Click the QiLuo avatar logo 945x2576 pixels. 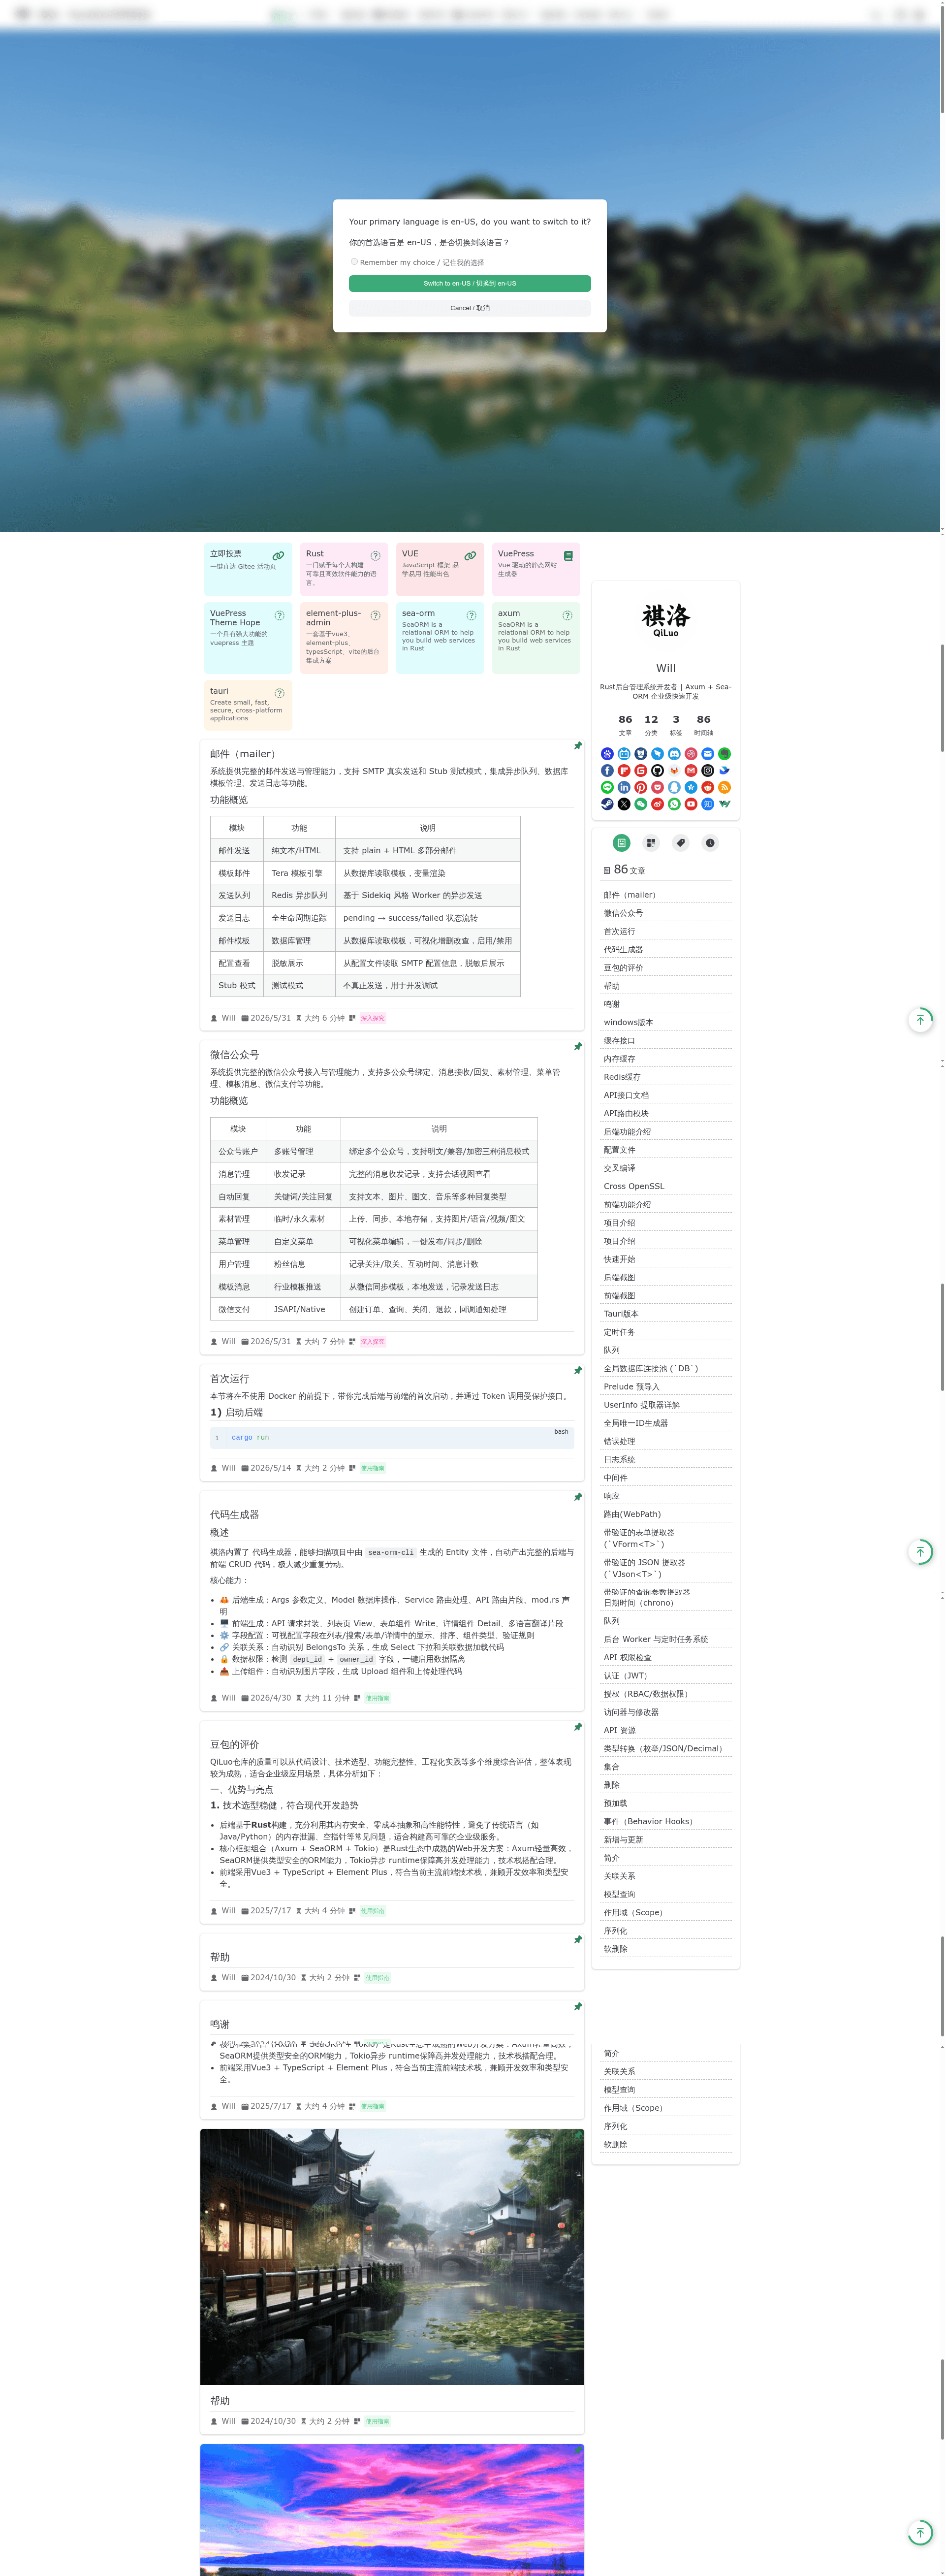(666, 620)
